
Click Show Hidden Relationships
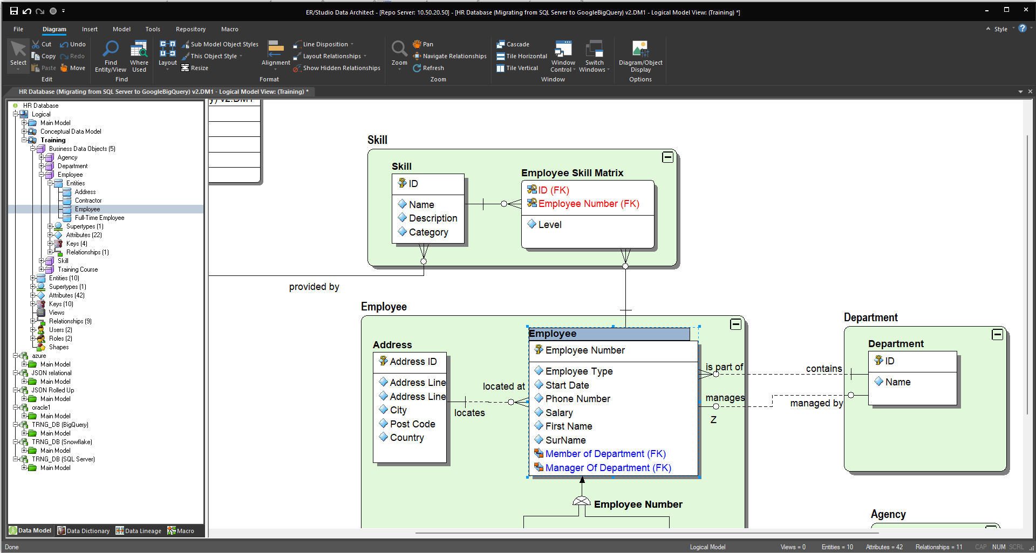[x=341, y=68]
